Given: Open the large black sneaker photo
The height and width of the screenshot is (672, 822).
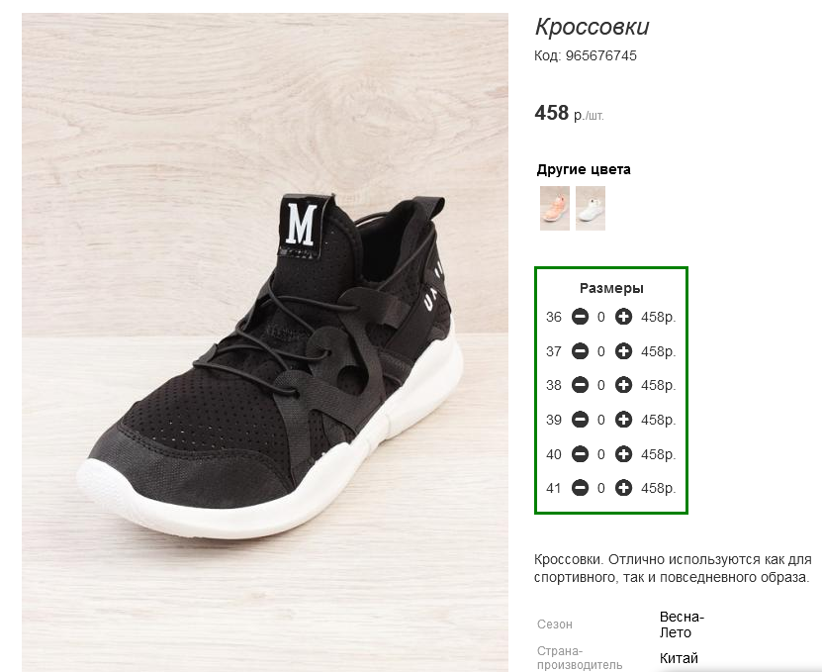Looking at the screenshot, I should tap(265, 342).
